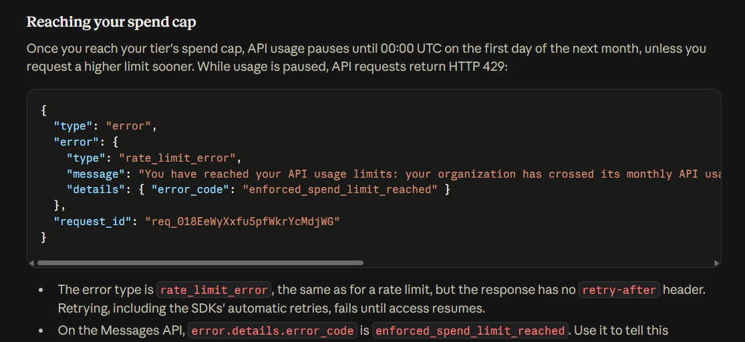Screen dimensions: 745x342
Task: Click the inline enforced_spend_limit_reached chip in bullet
Action: point(470,331)
